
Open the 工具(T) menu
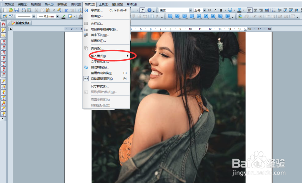[103, 4]
